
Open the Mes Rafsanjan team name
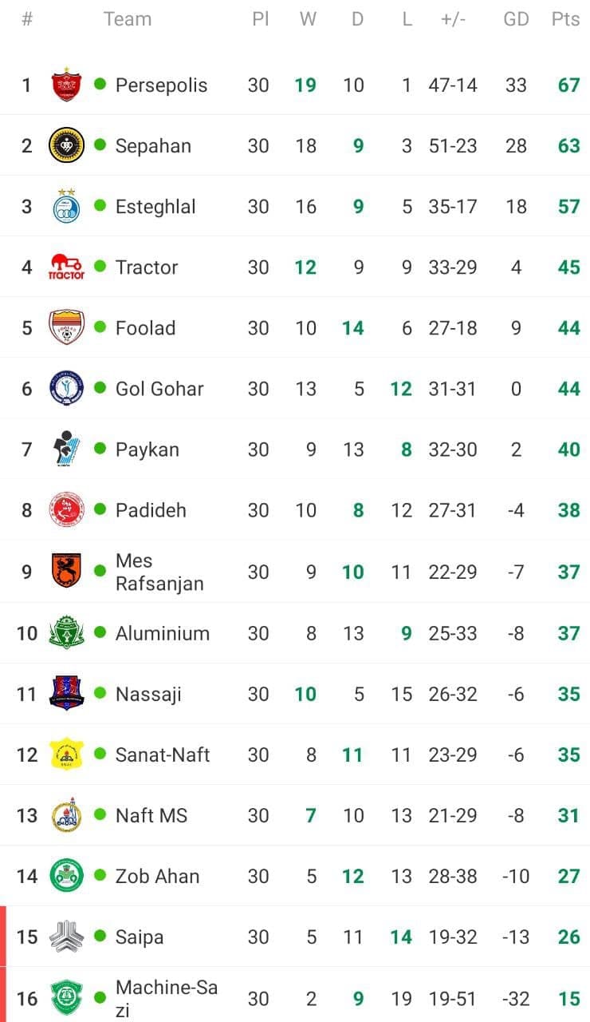(x=159, y=572)
